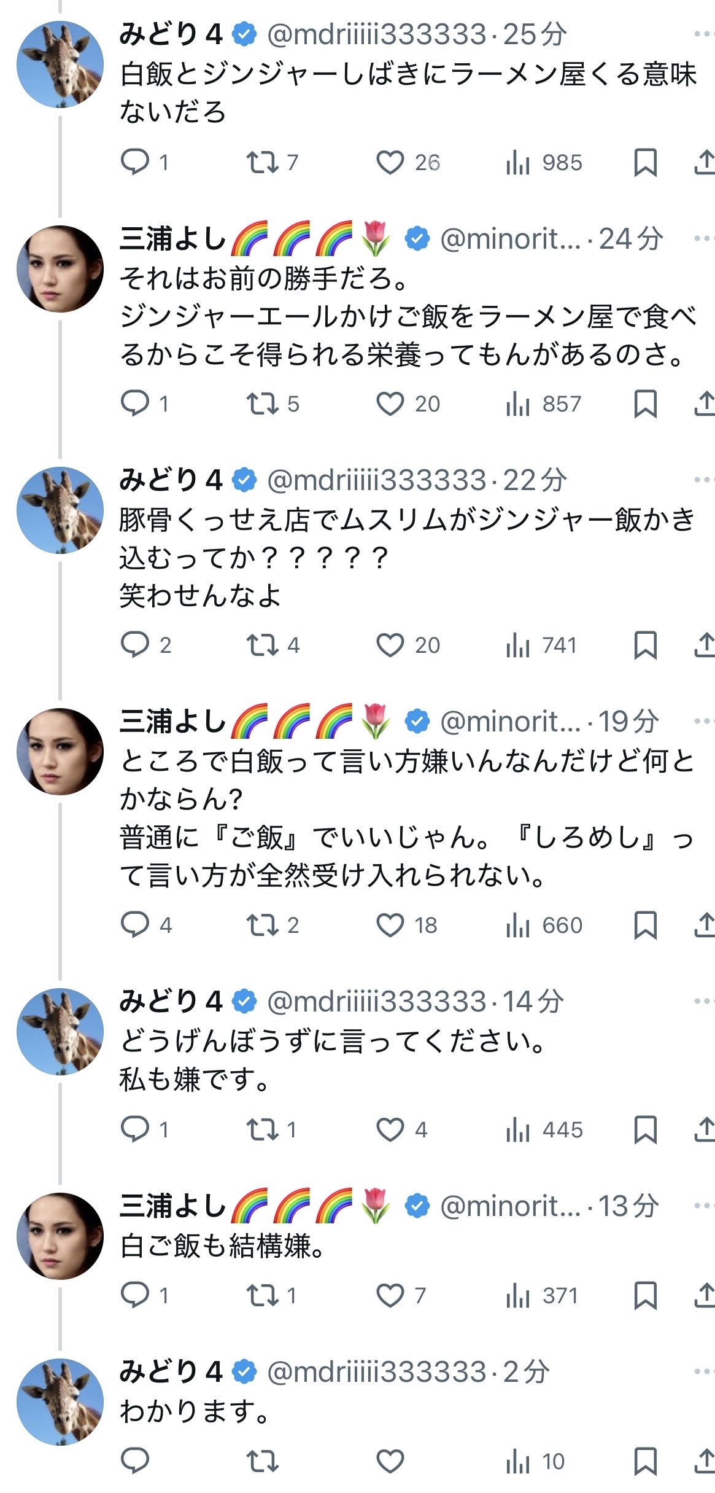Like the 白ご飯も結構嫌 tweet
715x1493 pixels.
pyautogui.click(x=390, y=1295)
